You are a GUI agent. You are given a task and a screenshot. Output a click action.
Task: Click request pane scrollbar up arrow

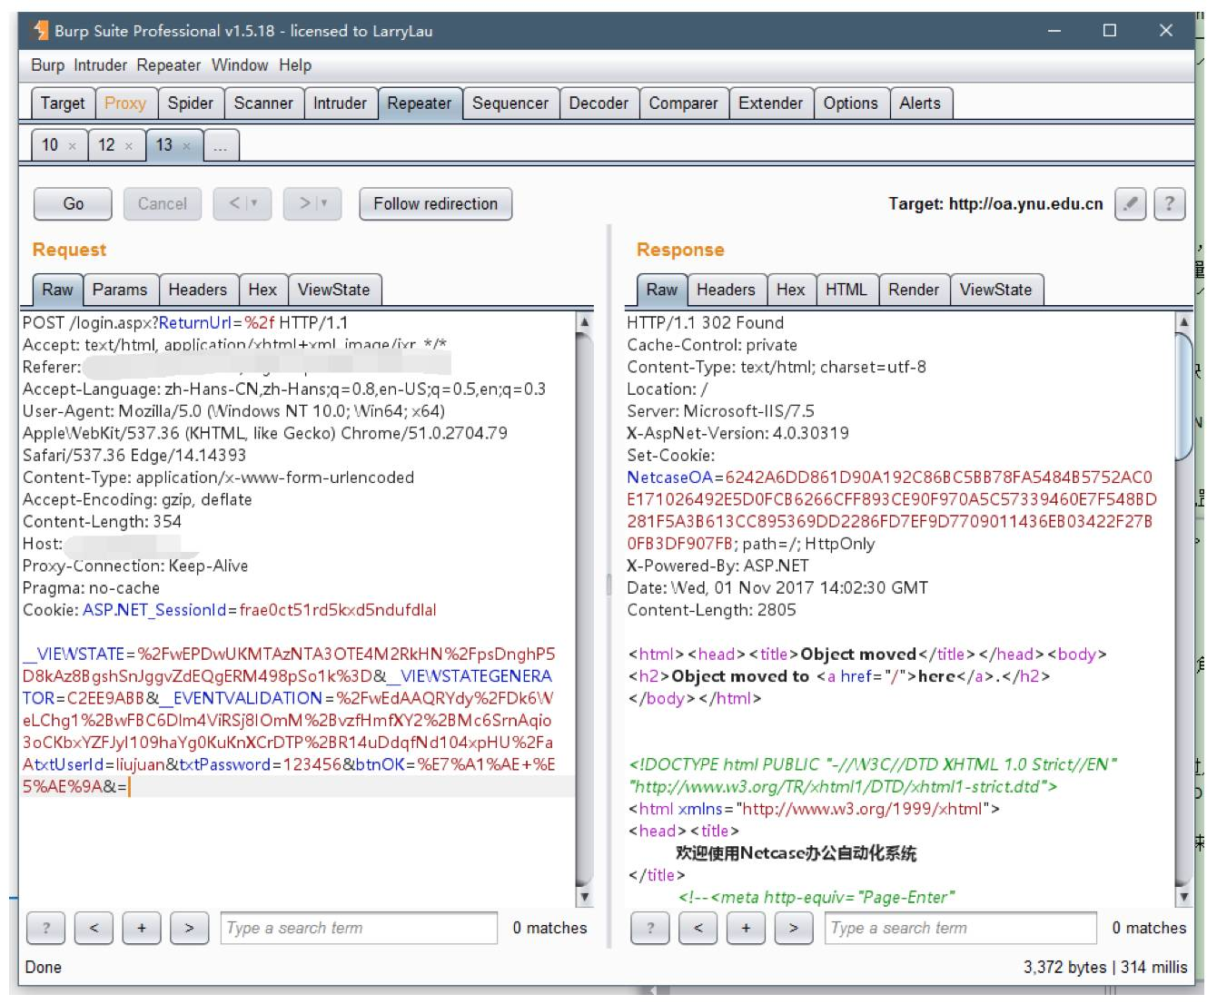pos(585,321)
